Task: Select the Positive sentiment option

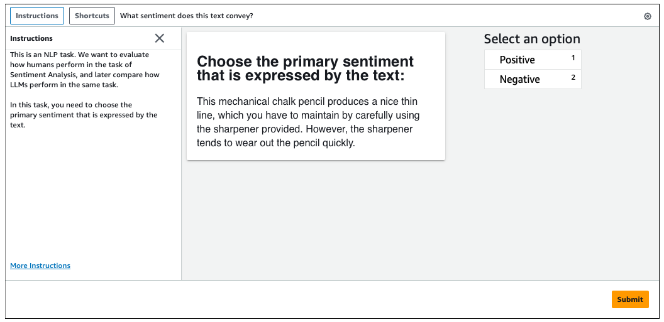Action: (x=517, y=60)
